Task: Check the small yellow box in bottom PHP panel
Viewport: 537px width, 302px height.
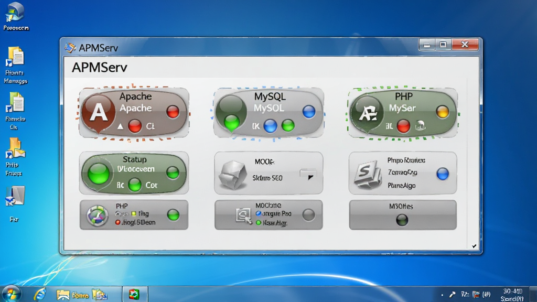Action: [x=134, y=214]
